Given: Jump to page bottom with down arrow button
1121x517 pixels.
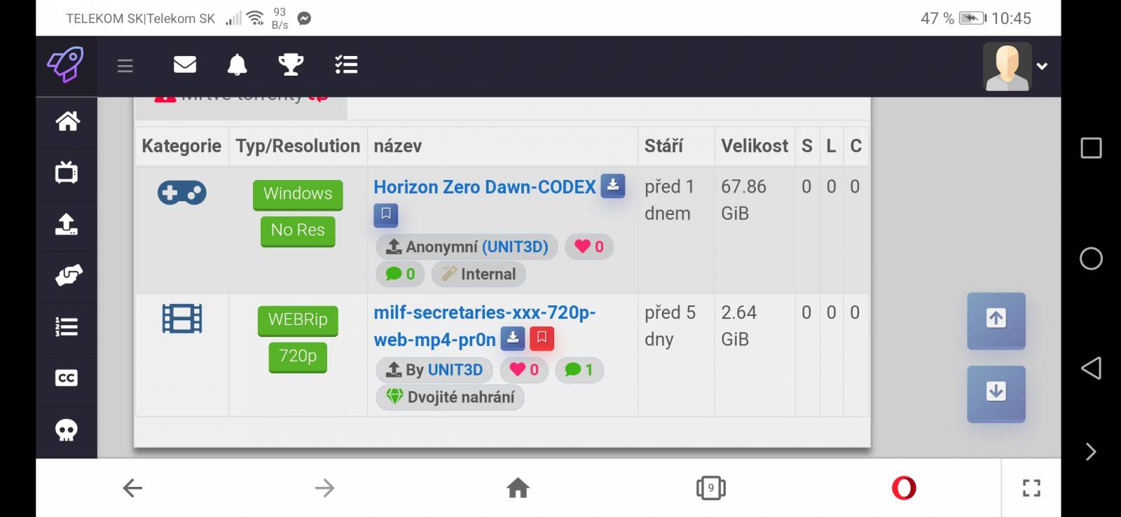Looking at the screenshot, I should pyautogui.click(x=996, y=394).
